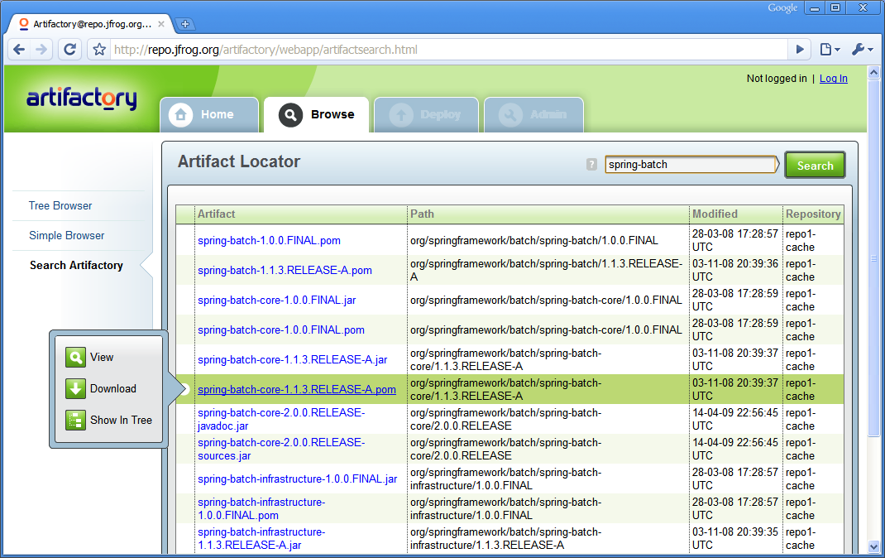Go back using browser back arrow
The height and width of the screenshot is (558, 885).
(20, 50)
